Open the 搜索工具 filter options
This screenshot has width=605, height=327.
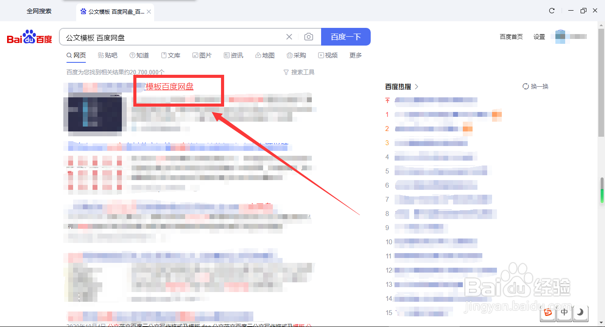point(299,72)
